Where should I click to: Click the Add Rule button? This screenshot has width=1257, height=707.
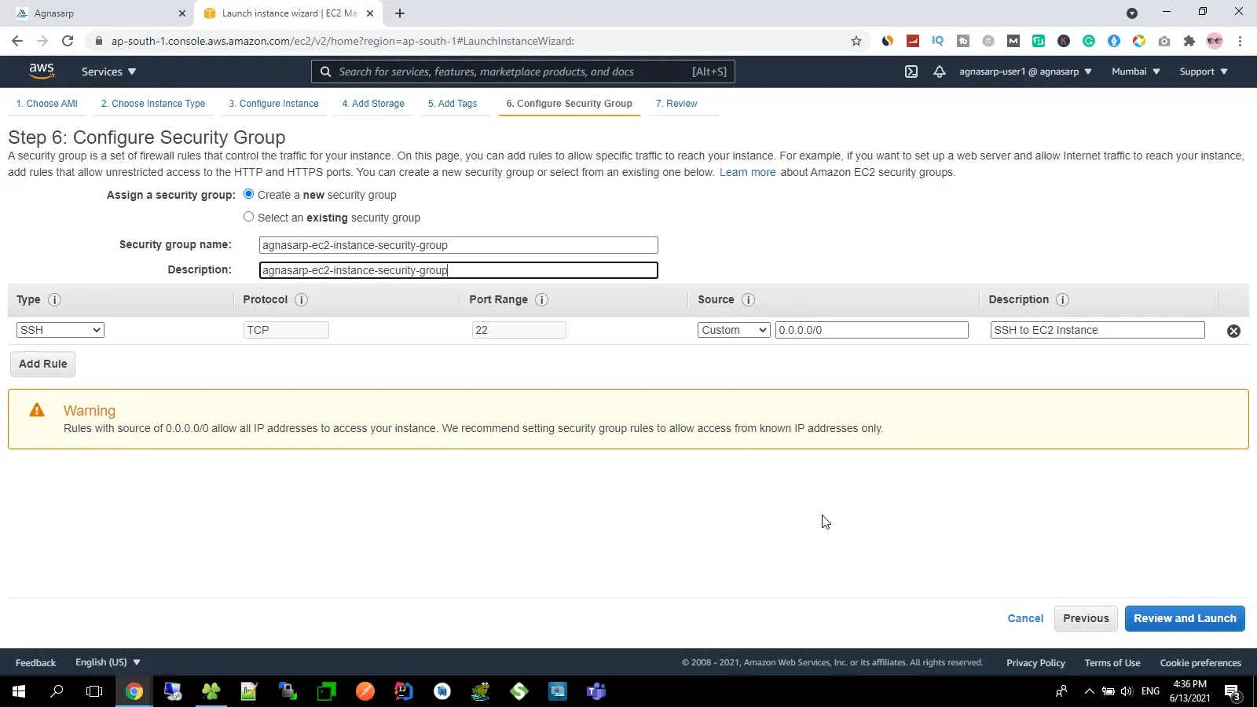[x=43, y=364]
